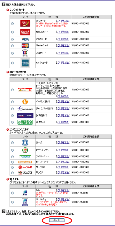The height and width of the screenshot is (226, 115).
Task: Click the UFJ card logo
Action: [25, 24]
